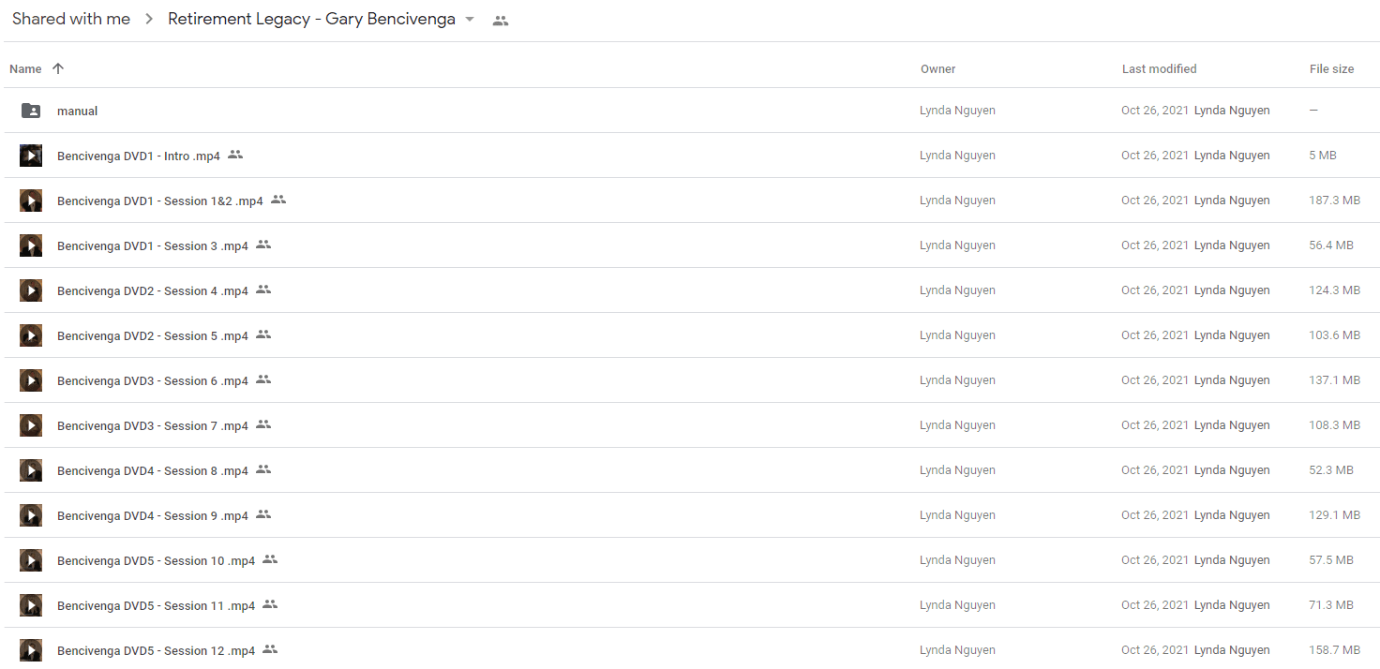Click video thumbnail for DVD1 Intro

pos(31,156)
